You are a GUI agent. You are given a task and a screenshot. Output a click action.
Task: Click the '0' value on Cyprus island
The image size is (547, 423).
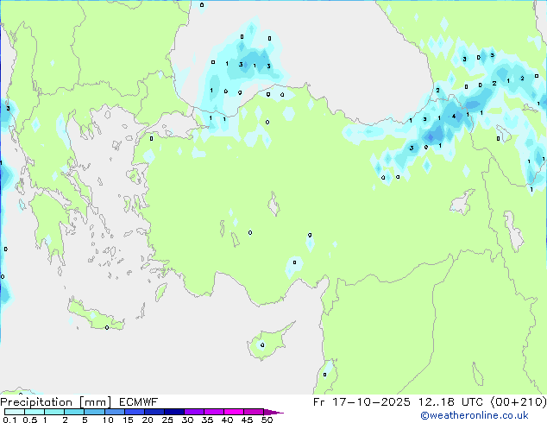point(262,345)
